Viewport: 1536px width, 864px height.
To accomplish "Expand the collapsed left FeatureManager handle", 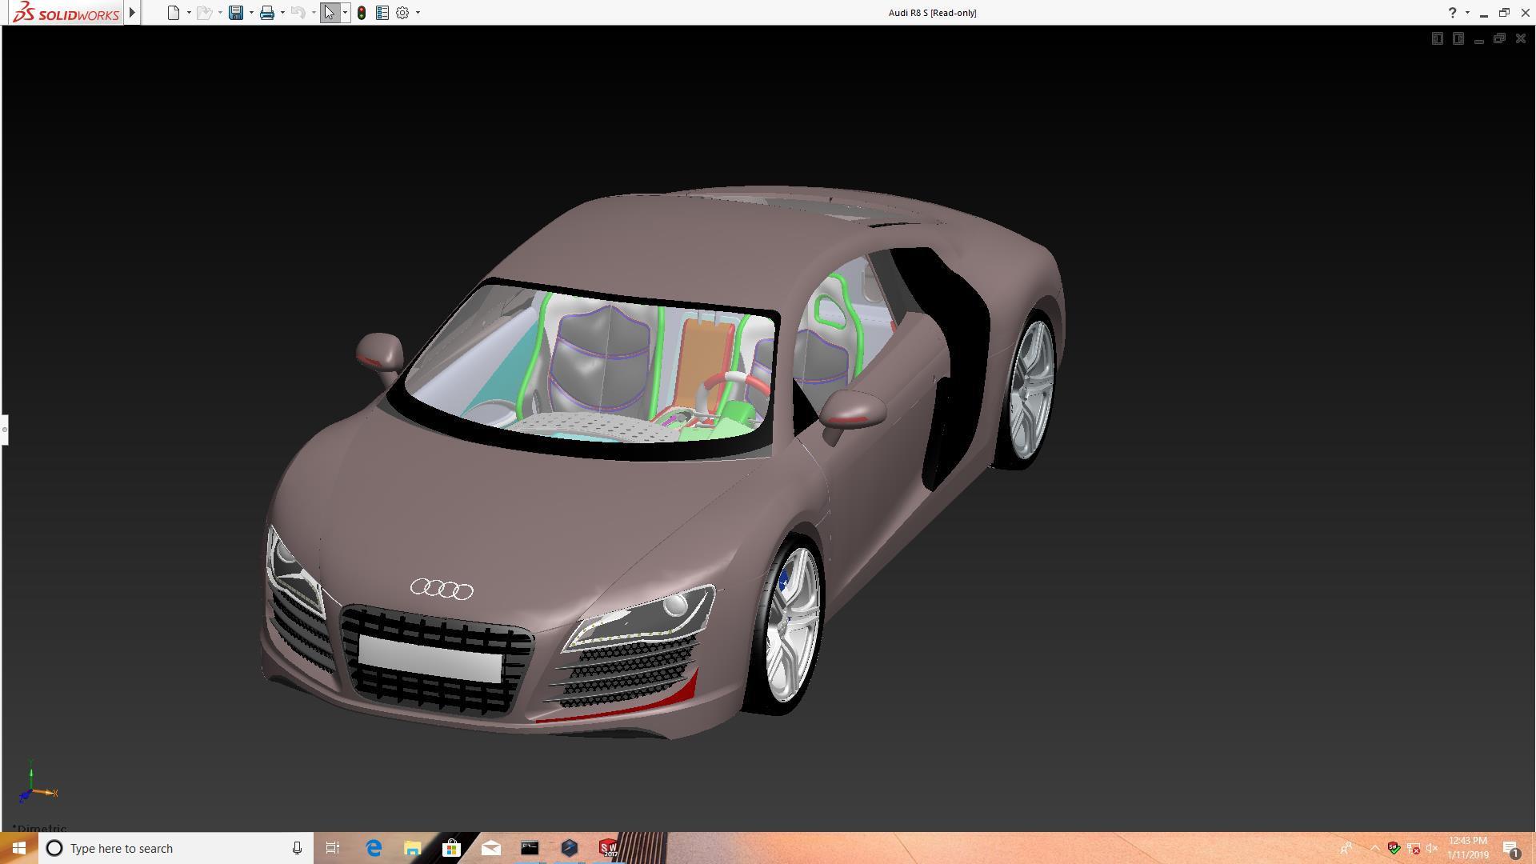I will [4, 430].
